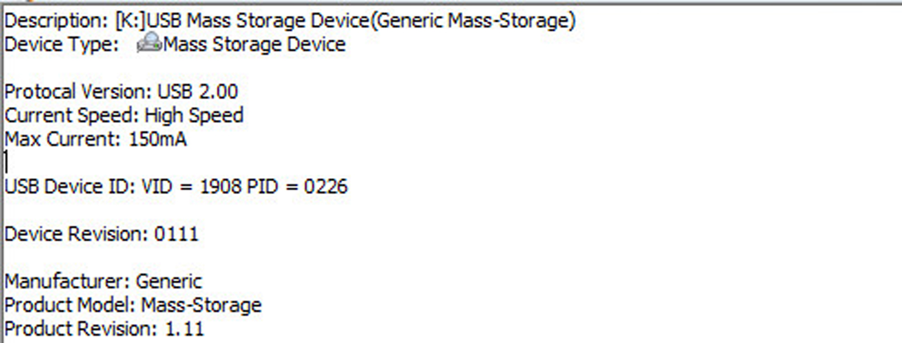
Task: Click the Product Revision 1.11 line
Action: (105, 328)
